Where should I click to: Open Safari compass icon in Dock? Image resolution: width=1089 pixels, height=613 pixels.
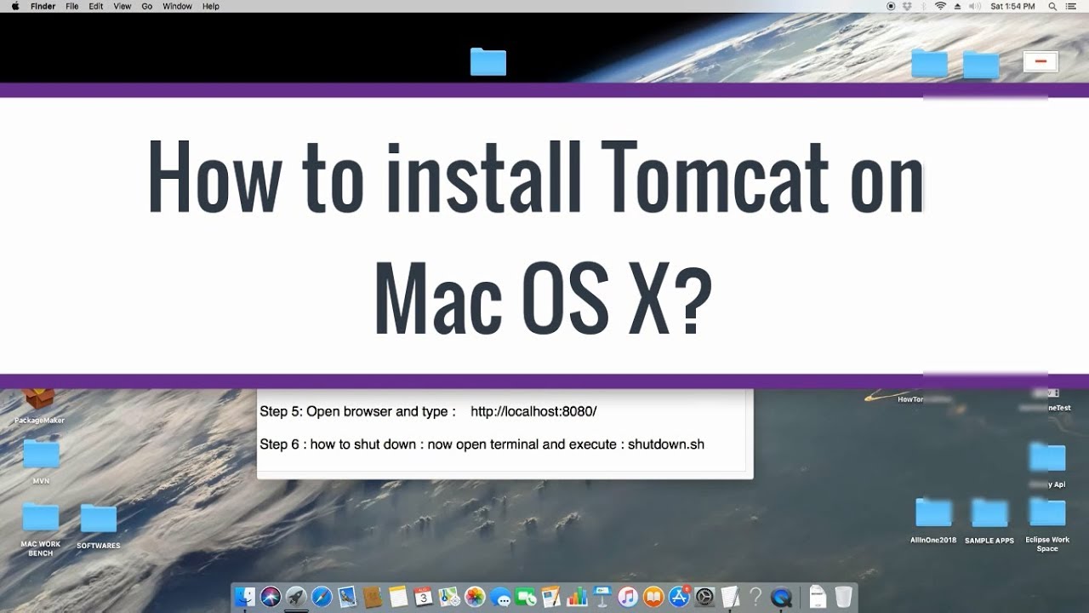pos(322,597)
